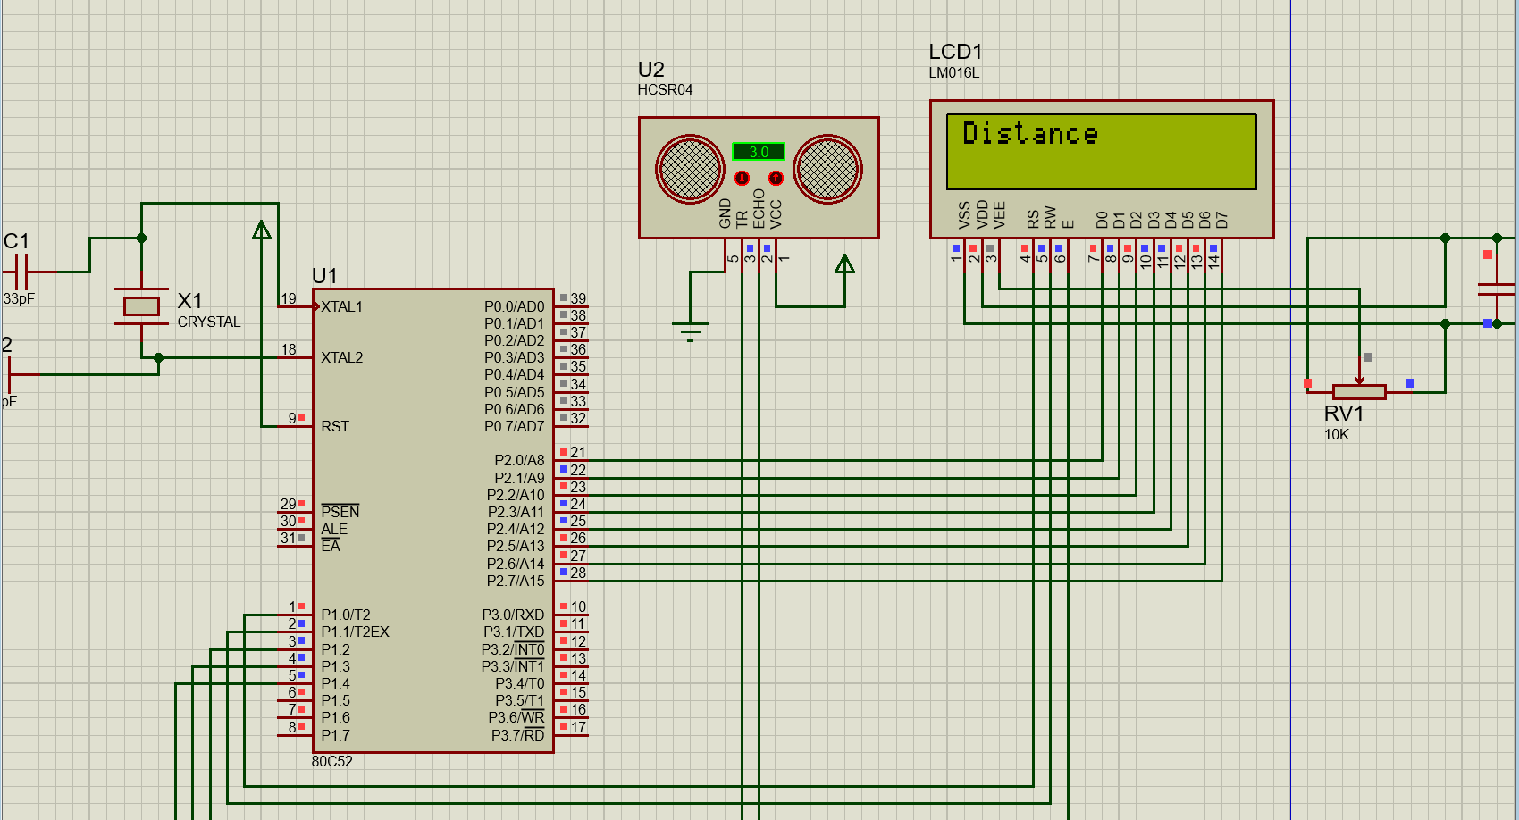1519x820 pixels.
Task: Select the ground terminal symbol below U2
Action: tap(691, 331)
